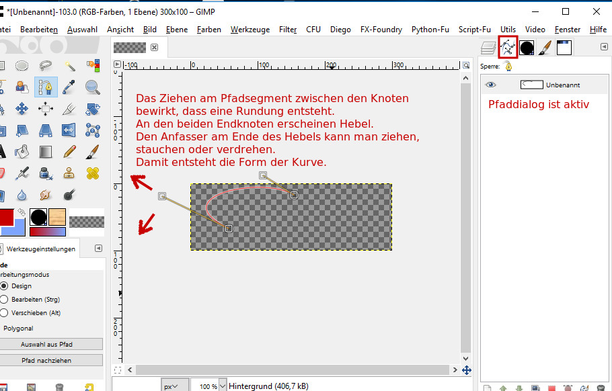
Task: Select the Bearbeiten (Strg) radio button
Action: (x=4, y=299)
